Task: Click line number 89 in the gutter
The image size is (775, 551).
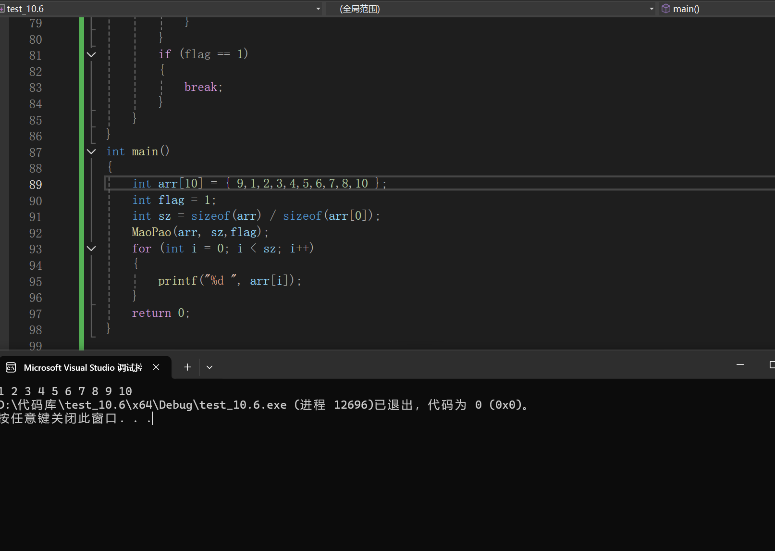Action: click(36, 185)
